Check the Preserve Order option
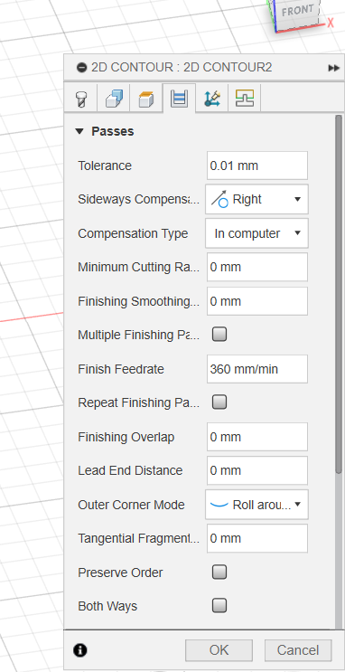This screenshot has width=345, height=672. 219,573
